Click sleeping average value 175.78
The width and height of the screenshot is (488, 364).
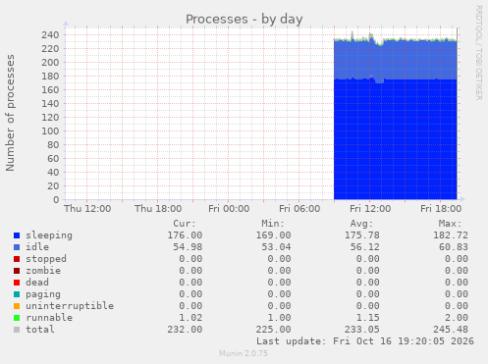point(362,235)
